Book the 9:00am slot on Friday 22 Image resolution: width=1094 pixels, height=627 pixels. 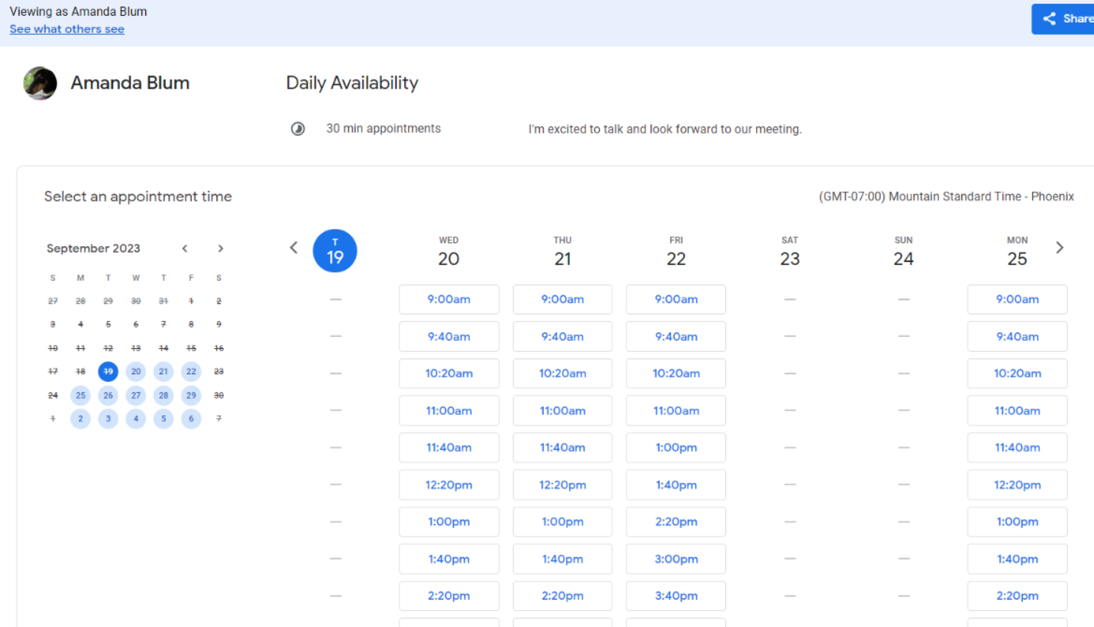pyautogui.click(x=676, y=299)
